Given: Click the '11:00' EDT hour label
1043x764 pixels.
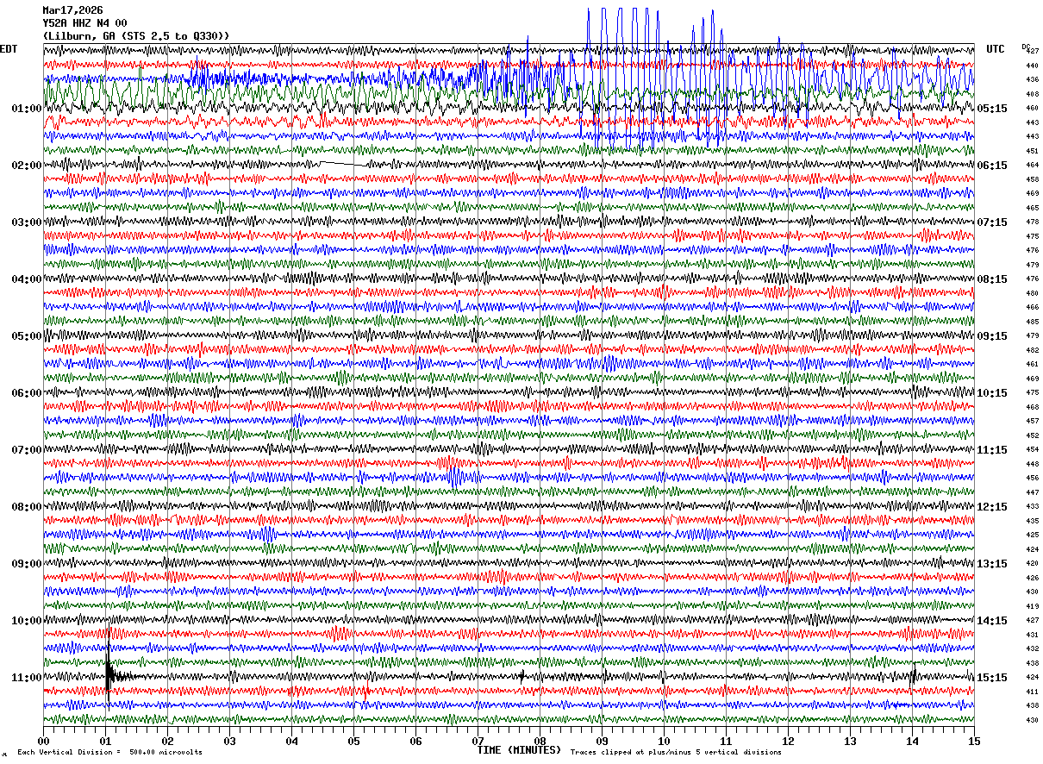Looking at the screenshot, I should coord(26,678).
